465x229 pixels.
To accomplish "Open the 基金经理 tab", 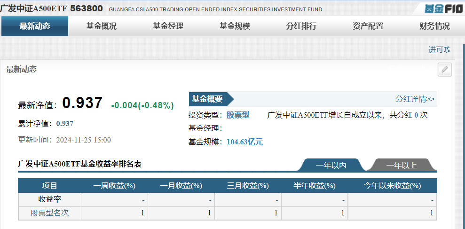I will click(168, 26).
